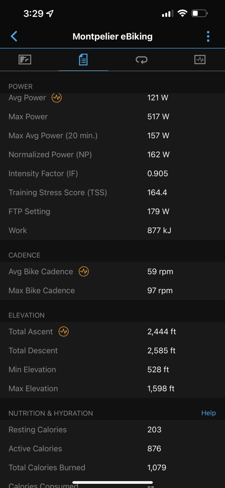This screenshot has height=488, width=225.
Task: Select the stats details document tab
Action: point(83,60)
